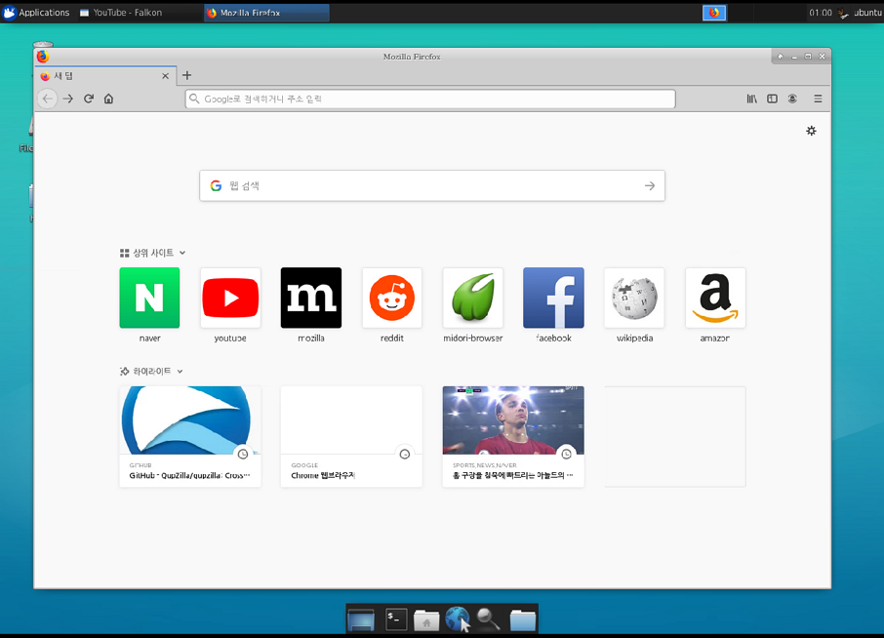Open the Firefox home page icon
Screen dimensions: 884x638
[109, 99]
